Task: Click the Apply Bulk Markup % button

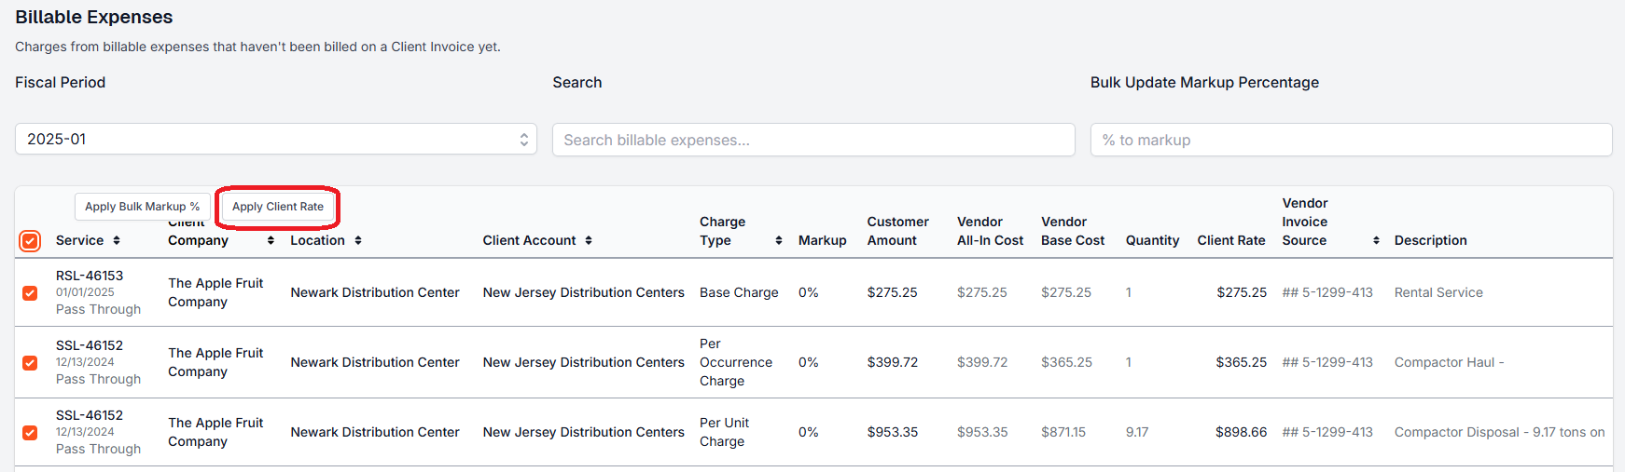Action: [x=142, y=207]
